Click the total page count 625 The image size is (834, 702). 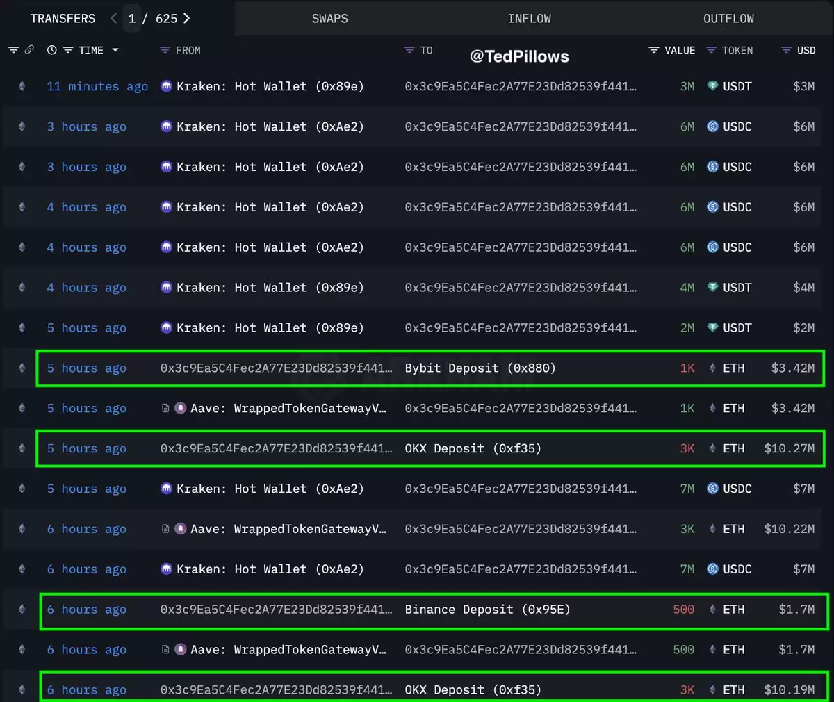(167, 18)
